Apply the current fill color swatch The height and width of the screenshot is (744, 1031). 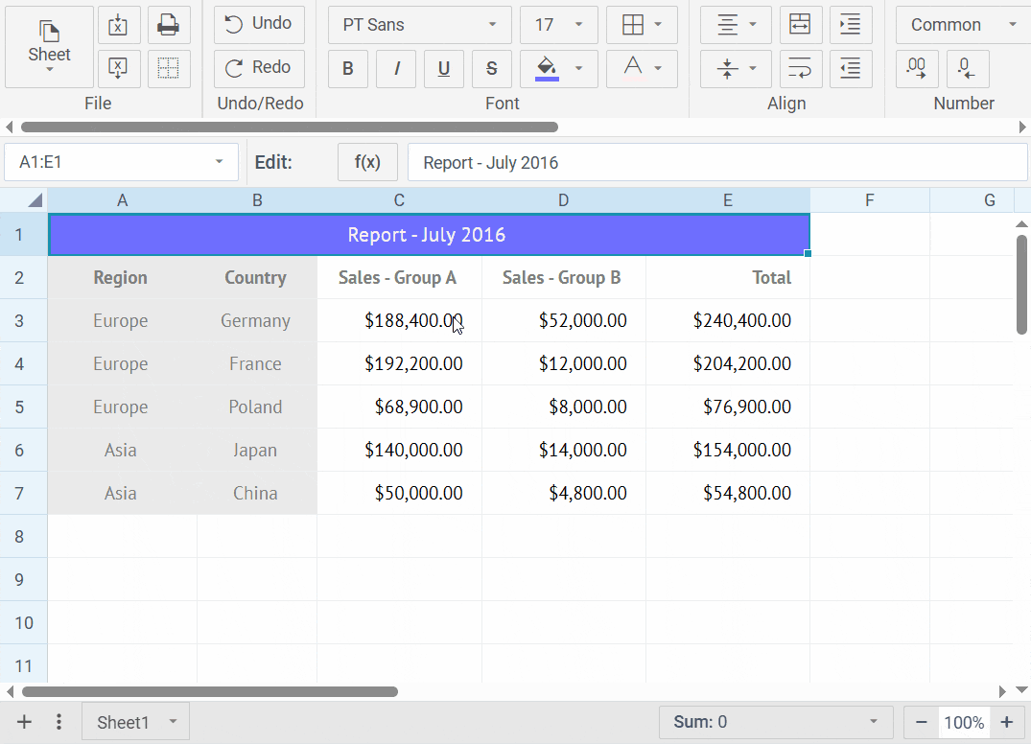[547, 69]
